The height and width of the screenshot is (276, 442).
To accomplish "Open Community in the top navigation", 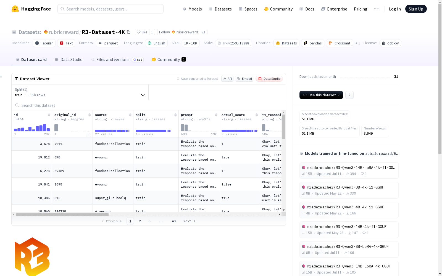I will tap(278, 9).
